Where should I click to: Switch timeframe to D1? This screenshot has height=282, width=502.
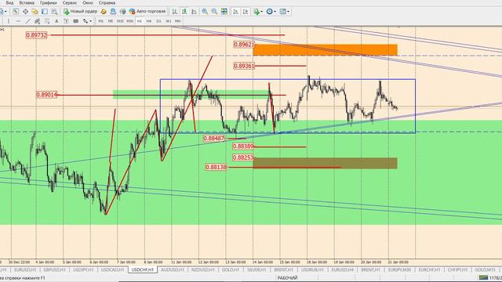pyautogui.click(x=158, y=21)
